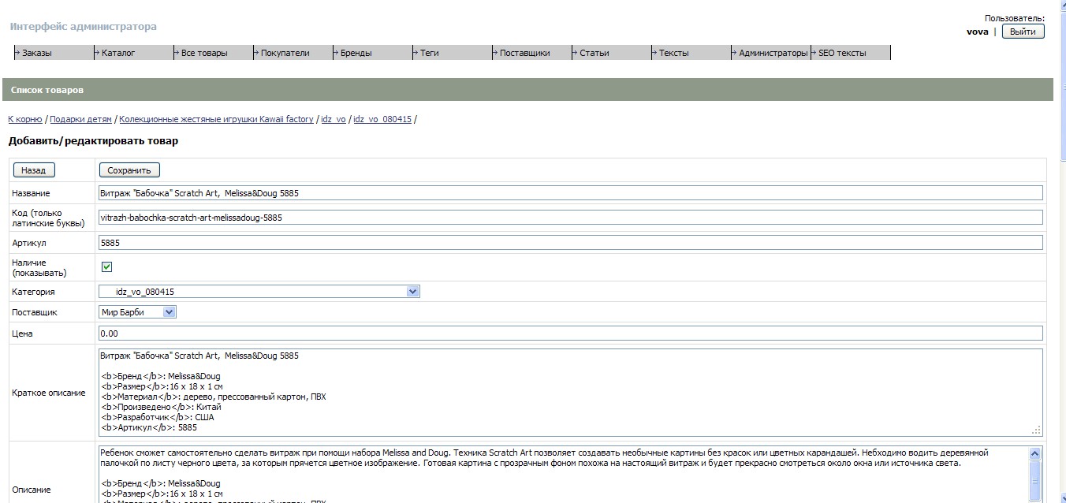Click the Список товаров header text

47,90
